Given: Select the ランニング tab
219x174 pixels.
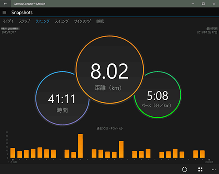Looking at the screenshot, I should [42, 21].
